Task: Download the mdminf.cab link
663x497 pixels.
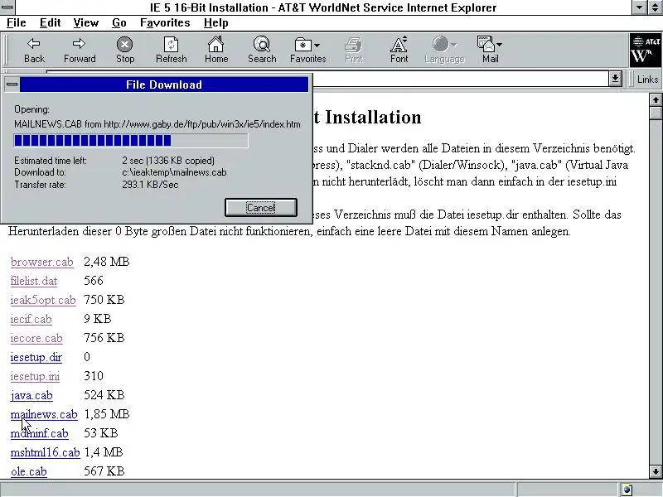Action: (x=39, y=433)
